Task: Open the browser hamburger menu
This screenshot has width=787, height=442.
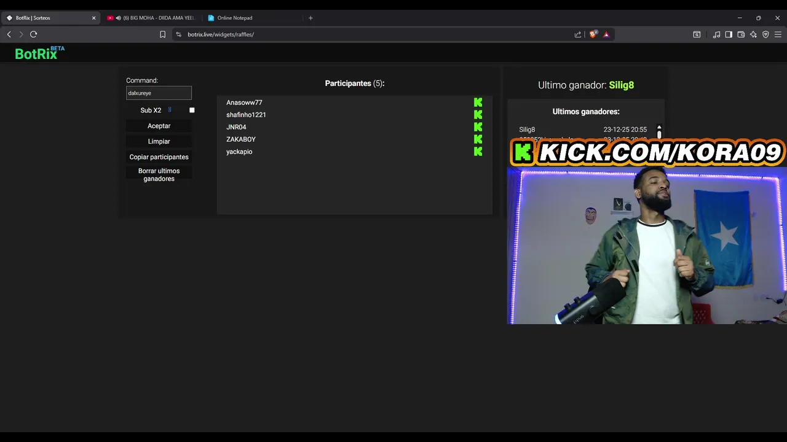Action: click(778, 34)
